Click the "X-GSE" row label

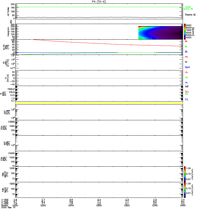pos(5,200)
